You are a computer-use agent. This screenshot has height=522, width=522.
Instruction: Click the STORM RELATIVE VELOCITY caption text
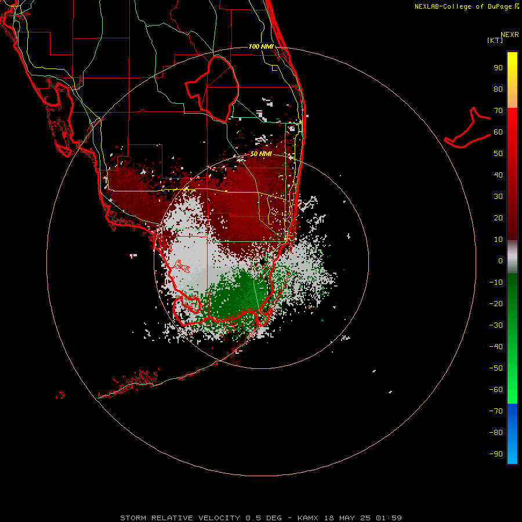pyautogui.click(x=180, y=518)
